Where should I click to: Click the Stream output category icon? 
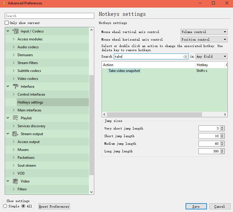[x=15, y=134]
